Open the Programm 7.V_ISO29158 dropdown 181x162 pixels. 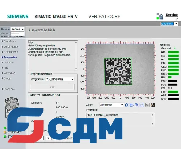[60, 79]
